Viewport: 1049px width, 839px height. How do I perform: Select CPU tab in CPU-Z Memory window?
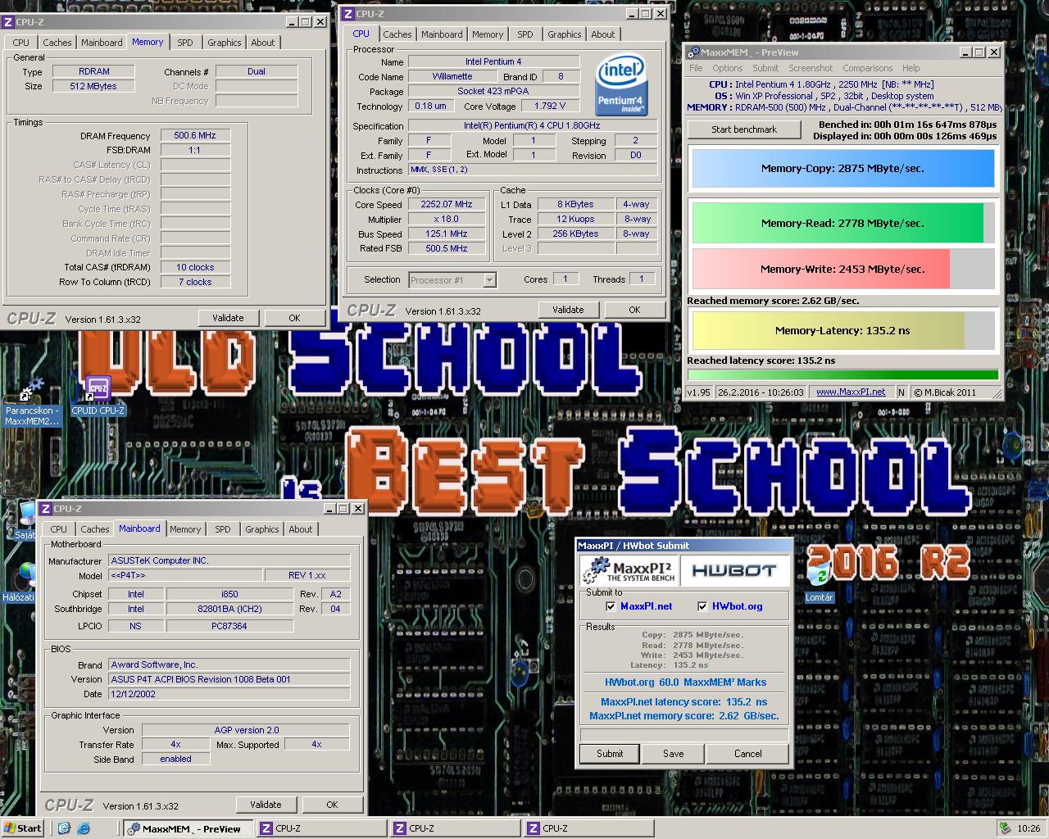point(21,43)
